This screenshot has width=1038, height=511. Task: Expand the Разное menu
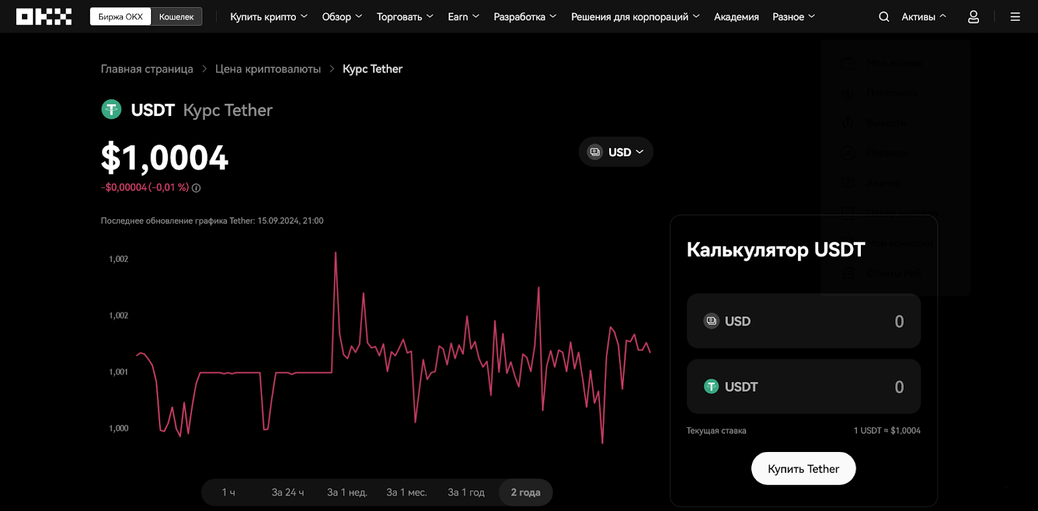[x=793, y=17]
